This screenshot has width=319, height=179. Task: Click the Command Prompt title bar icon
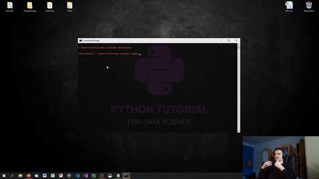pos(81,41)
